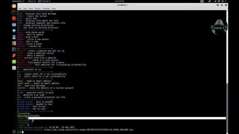Click 'displays computer and network info' text
The image size is (239, 134).
[x=46, y=23]
